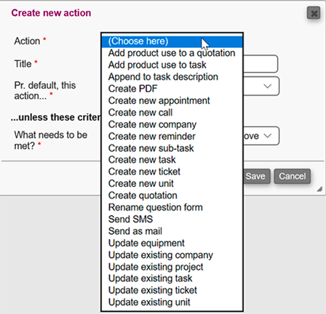The height and width of the screenshot is (314, 326).
Task: Pick 'Create PDF' from the action list
Action: coord(172,89)
